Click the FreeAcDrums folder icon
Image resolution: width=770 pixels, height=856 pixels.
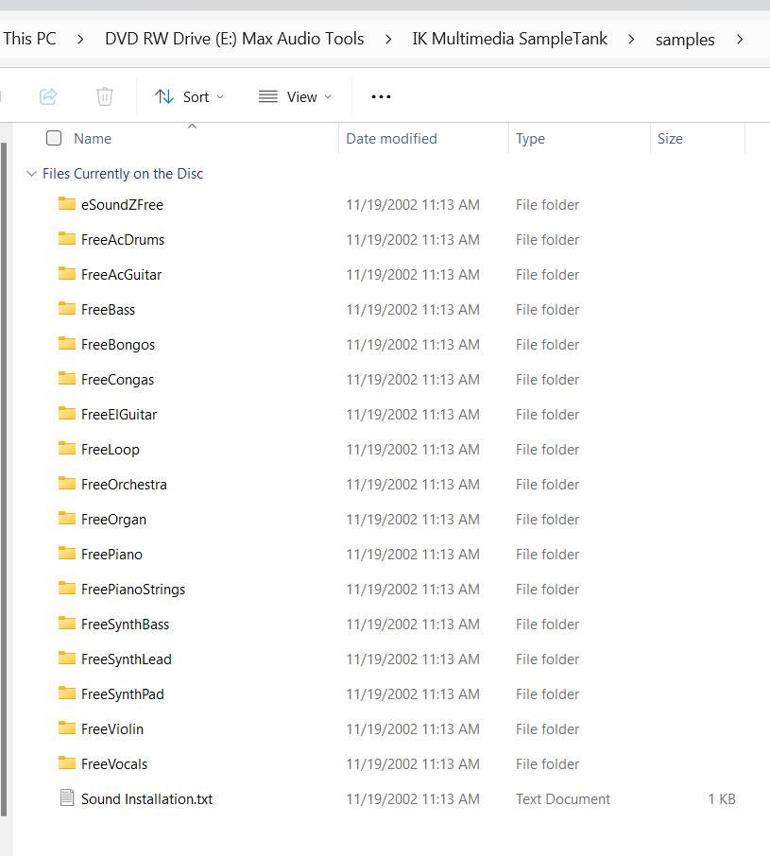tap(66, 239)
